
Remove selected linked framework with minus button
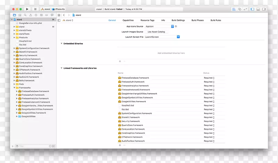point(124,145)
